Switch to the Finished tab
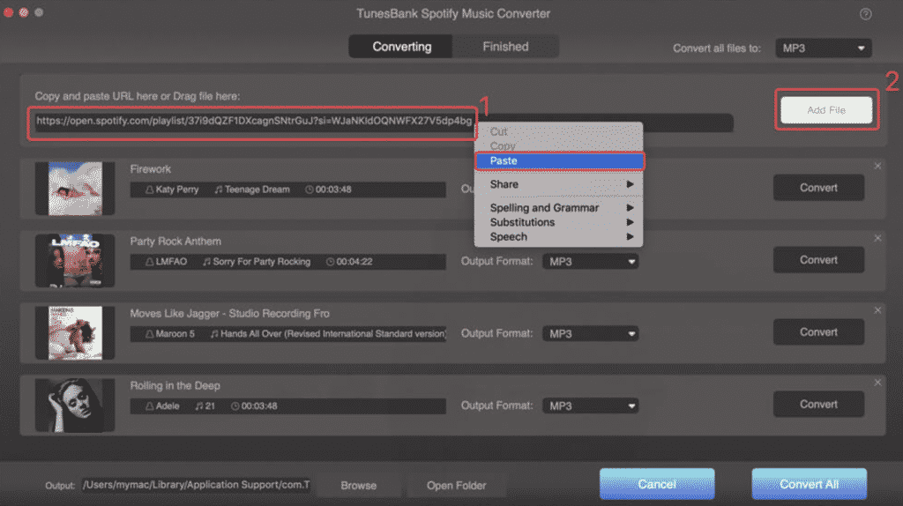The width and height of the screenshot is (903, 506). [505, 47]
